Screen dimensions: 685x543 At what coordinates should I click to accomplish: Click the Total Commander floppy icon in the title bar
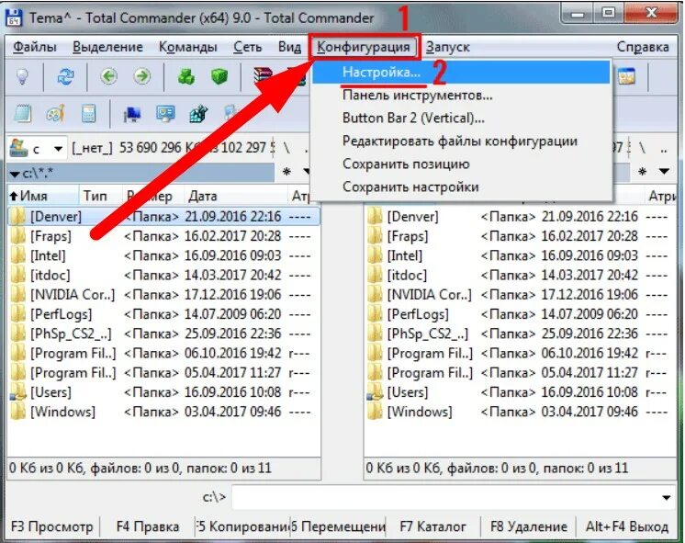pos(14,17)
